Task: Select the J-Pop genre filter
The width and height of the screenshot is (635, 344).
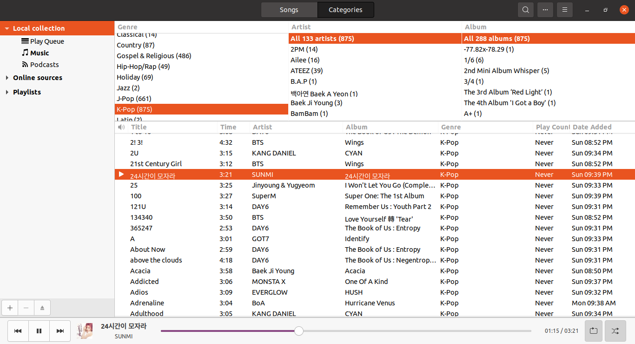Action: (x=134, y=99)
